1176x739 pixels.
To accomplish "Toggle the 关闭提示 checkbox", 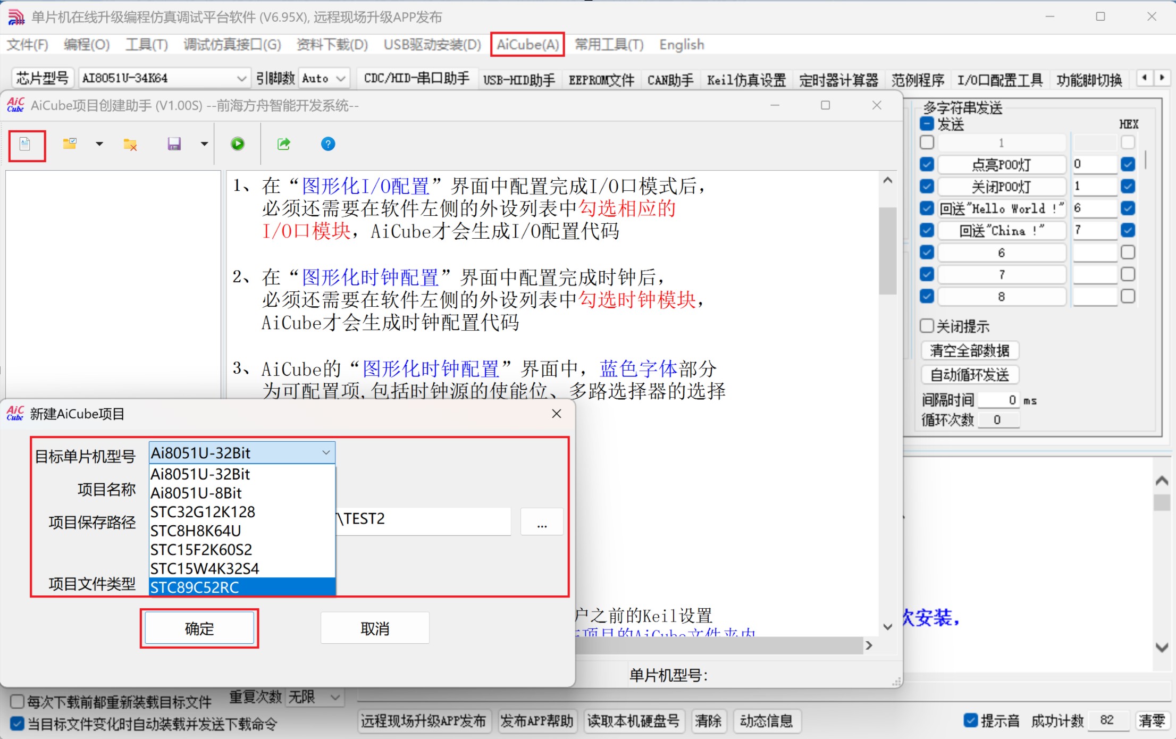I will 927,325.
